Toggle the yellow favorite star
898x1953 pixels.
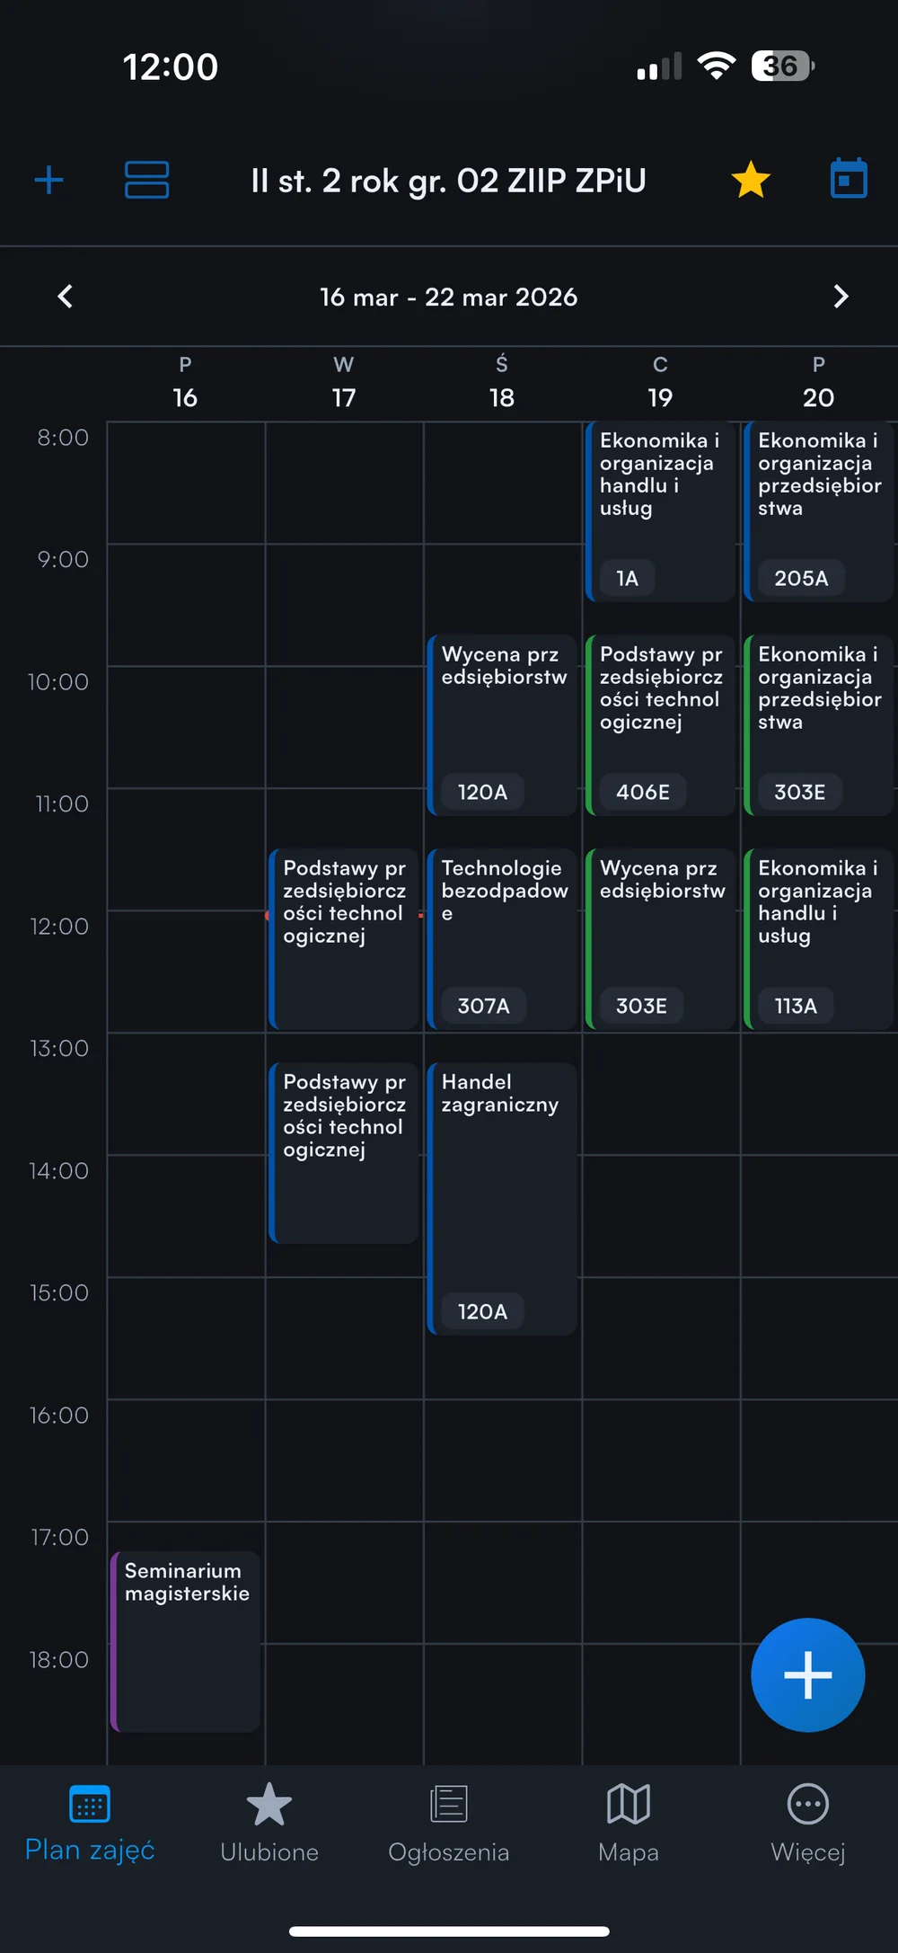tap(751, 180)
